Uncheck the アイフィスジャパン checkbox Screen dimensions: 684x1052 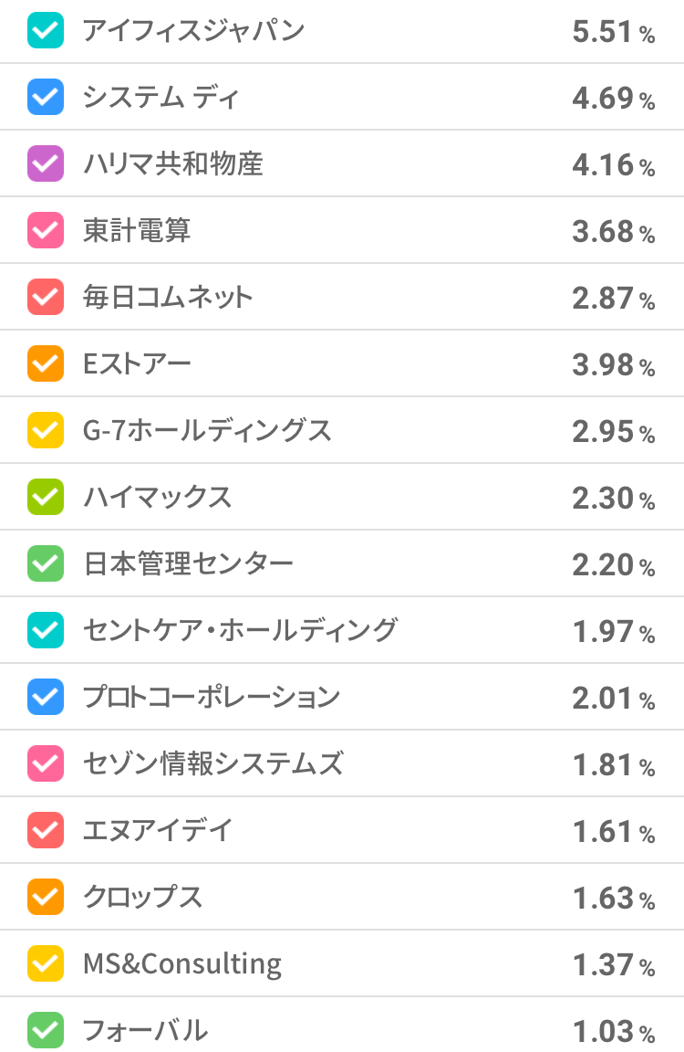[x=46, y=31]
